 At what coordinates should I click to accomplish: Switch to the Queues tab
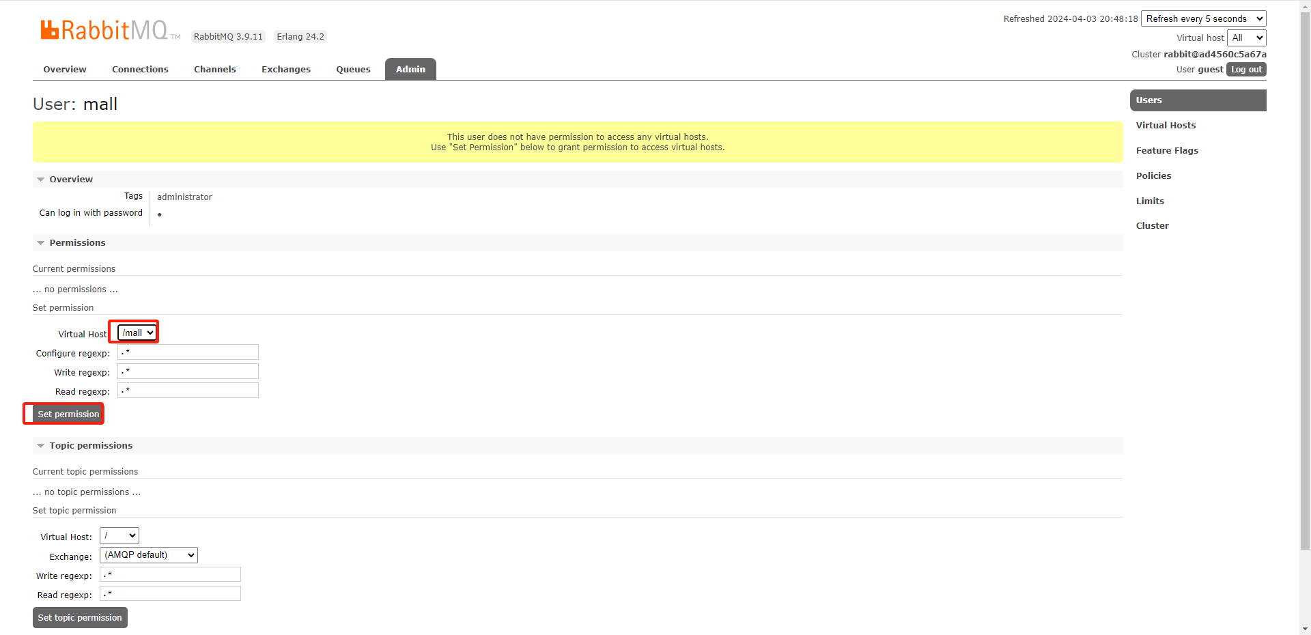tap(353, 70)
